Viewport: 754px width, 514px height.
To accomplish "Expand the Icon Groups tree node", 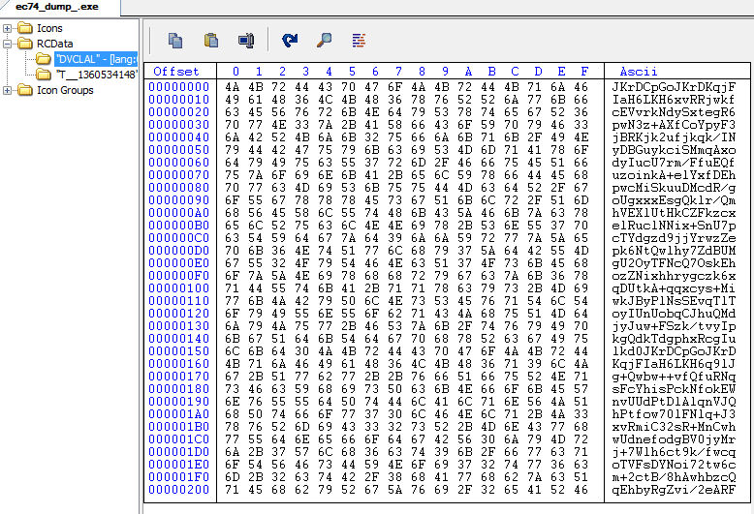I will coord(8,90).
